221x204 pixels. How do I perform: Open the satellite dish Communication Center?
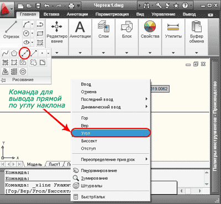coord(167,6)
